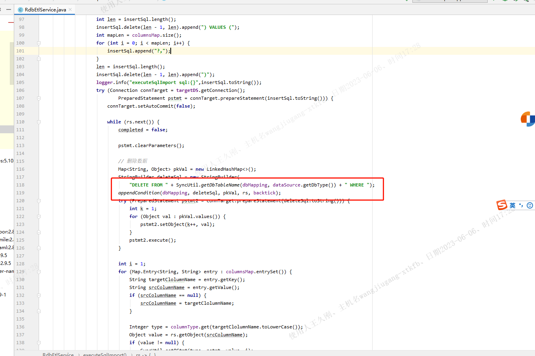535x356 pixels.
Task: Click the red error stripe mark in left panel
Action: pyautogui.click(x=11, y=22)
